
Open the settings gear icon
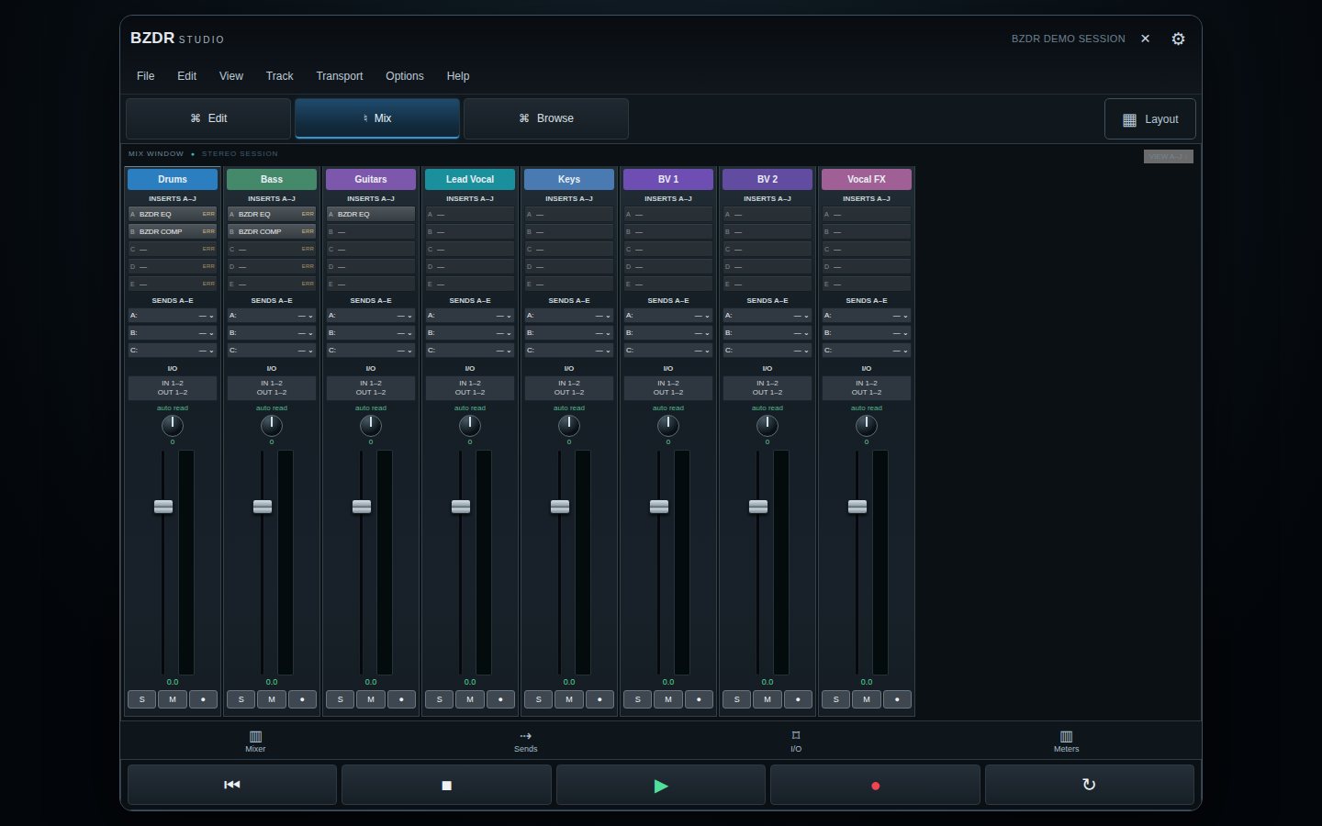pyautogui.click(x=1178, y=39)
